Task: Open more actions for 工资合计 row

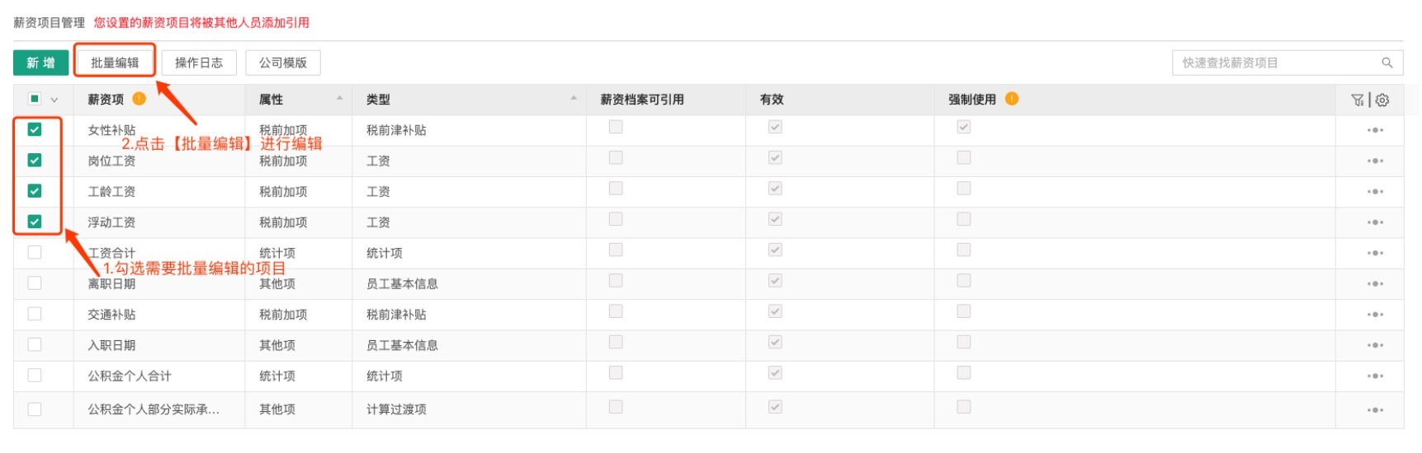Action: coord(1375,253)
